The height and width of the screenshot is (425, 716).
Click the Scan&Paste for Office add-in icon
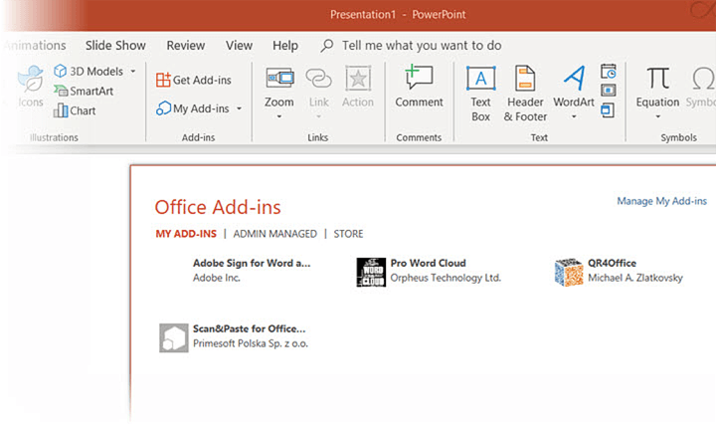[174, 337]
